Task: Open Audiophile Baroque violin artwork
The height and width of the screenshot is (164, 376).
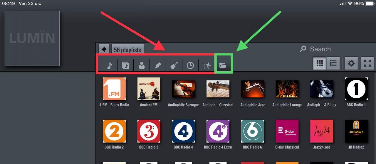Action: [x=183, y=89]
